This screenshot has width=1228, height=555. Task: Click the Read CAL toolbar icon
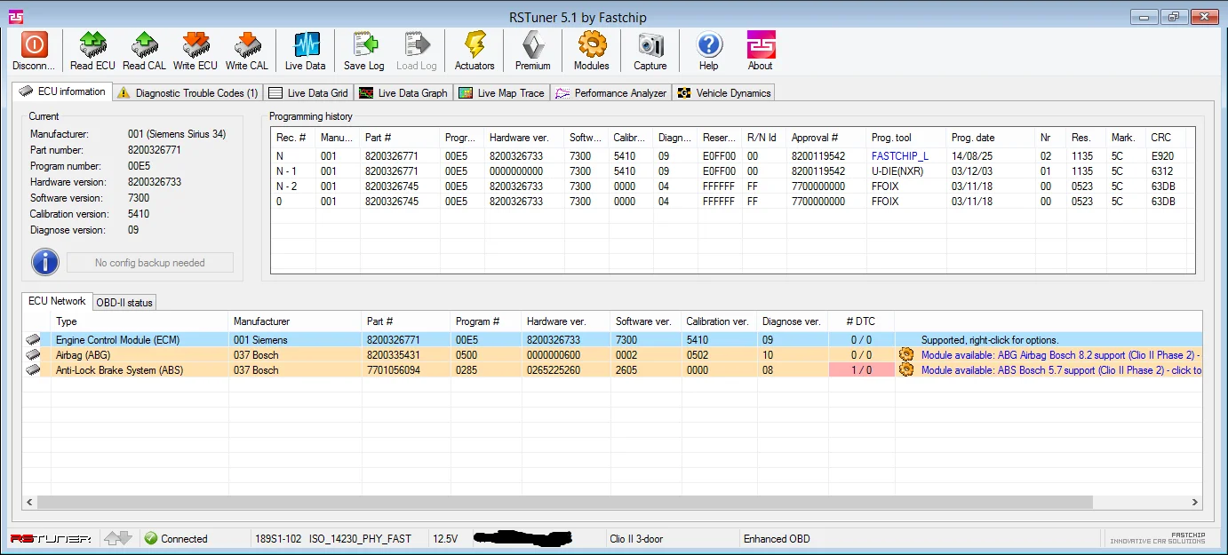tap(145, 44)
